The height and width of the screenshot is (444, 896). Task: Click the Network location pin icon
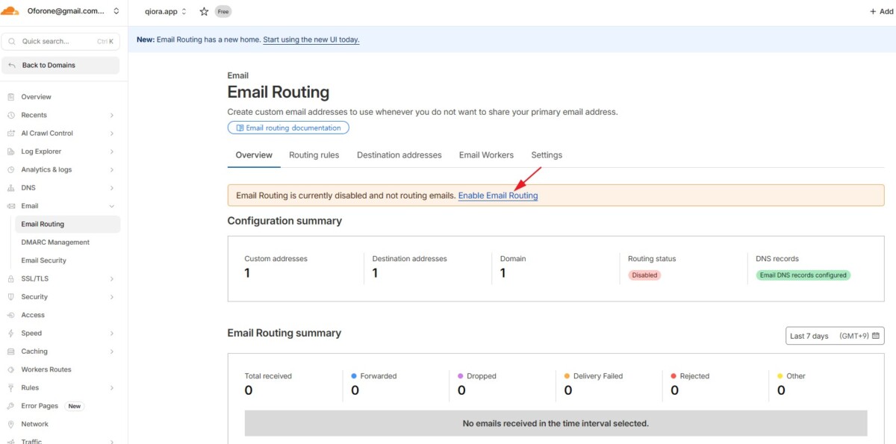pos(11,424)
